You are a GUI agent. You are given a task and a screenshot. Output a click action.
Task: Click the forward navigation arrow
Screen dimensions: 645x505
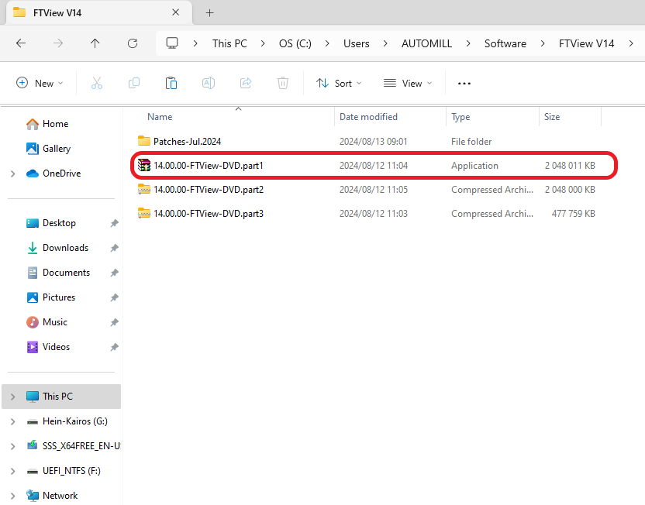click(x=58, y=43)
